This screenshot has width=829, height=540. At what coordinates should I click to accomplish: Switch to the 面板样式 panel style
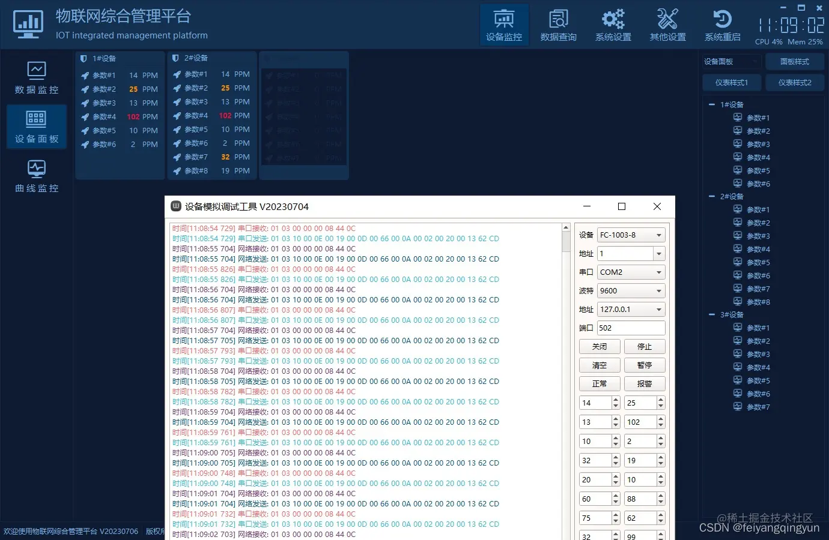pos(794,61)
